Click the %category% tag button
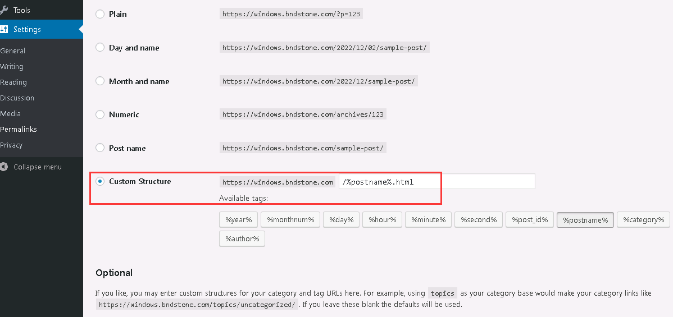 (x=643, y=219)
